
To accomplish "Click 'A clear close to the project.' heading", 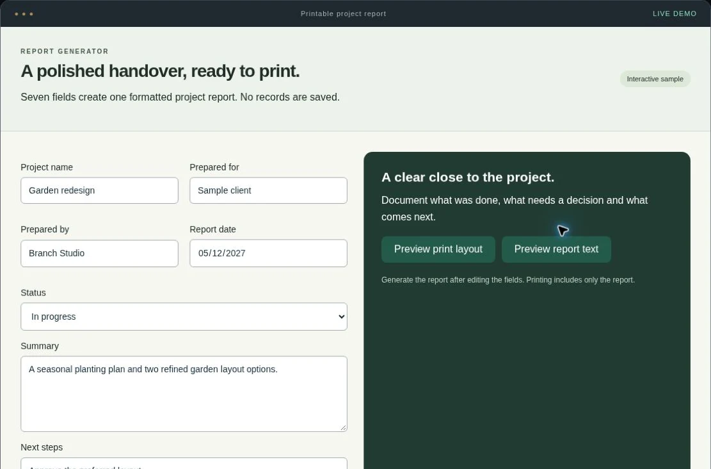I will (x=468, y=177).
